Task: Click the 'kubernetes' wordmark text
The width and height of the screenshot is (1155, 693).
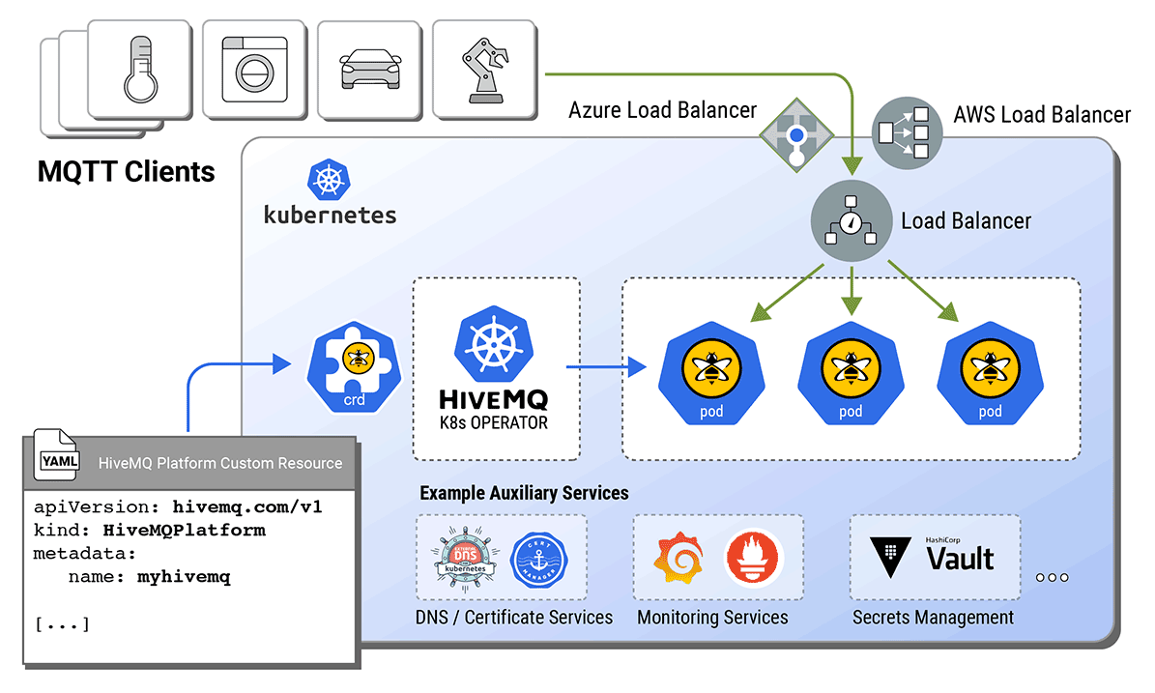Action: point(330,215)
